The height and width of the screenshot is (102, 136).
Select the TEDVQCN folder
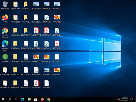point(16,58)
